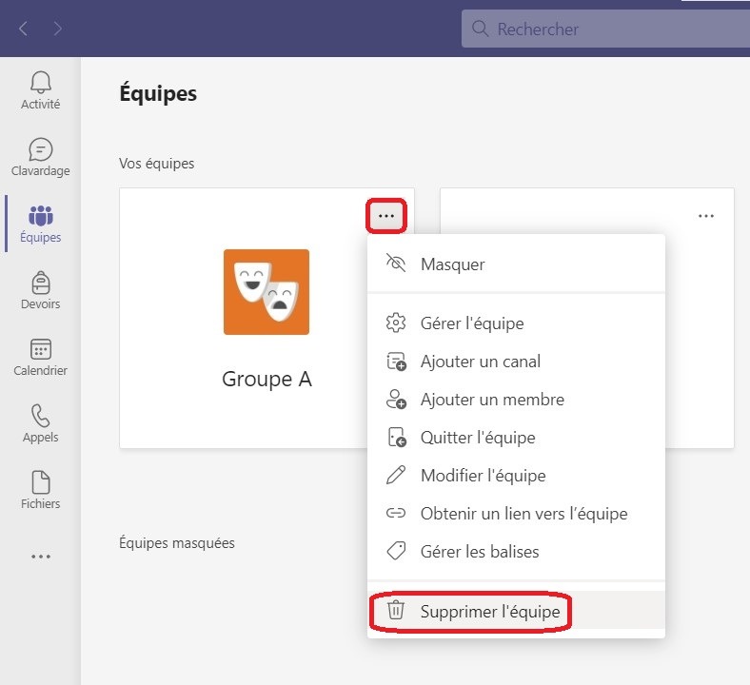Hide team using Masquer option
The height and width of the screenshot is (685, 750).
(x=452, y=264)
